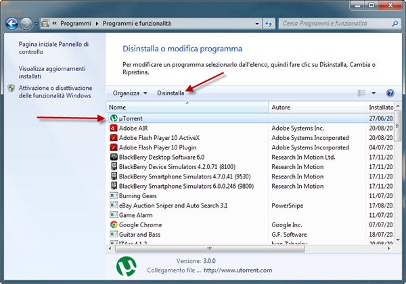Screen dimensions: 406x284
Task: Click the horizontal scrollbar left arrow
Action: tap(110, 249)
